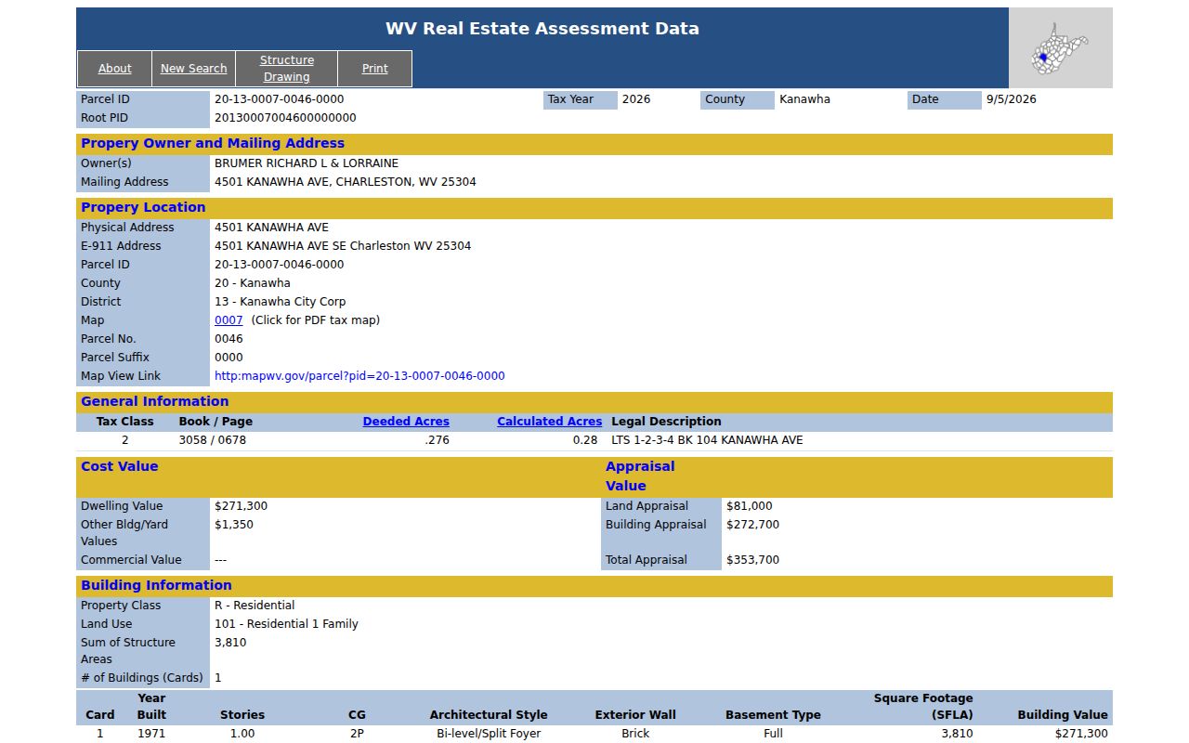Open the Structure Drawing

click(286, 69)
